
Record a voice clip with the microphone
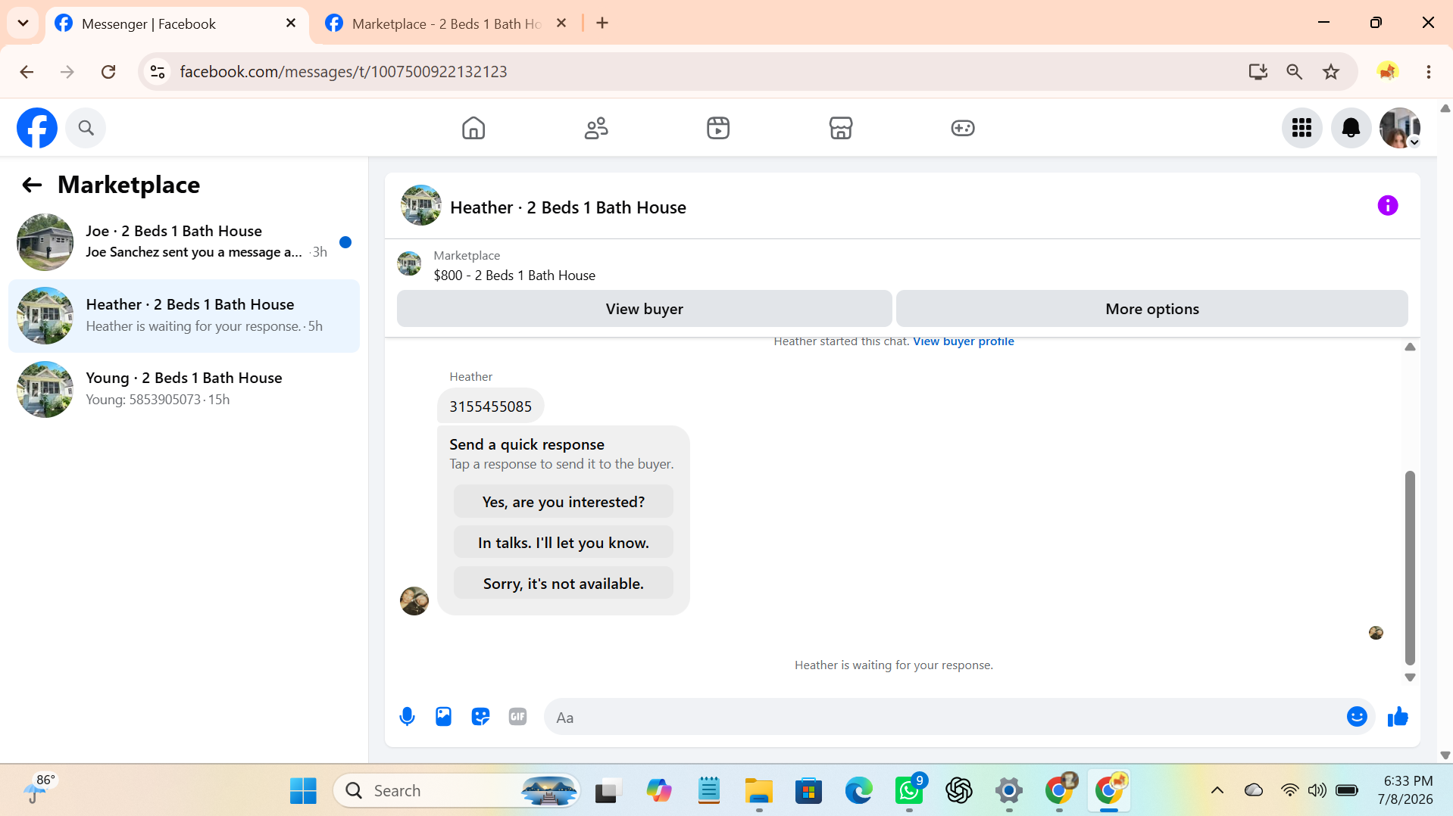click(x=407, y=717)
